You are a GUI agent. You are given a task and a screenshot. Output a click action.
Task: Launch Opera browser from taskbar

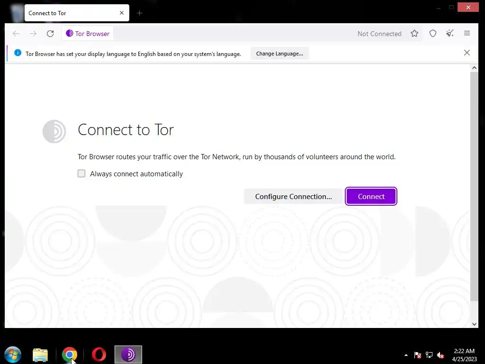point(99,355)
